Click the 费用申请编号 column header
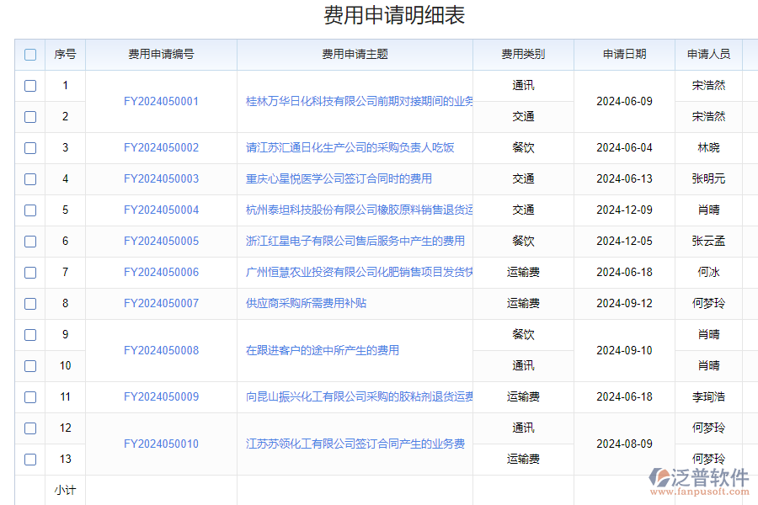This screenshot has height=505, width=758. tap(161, 54)
